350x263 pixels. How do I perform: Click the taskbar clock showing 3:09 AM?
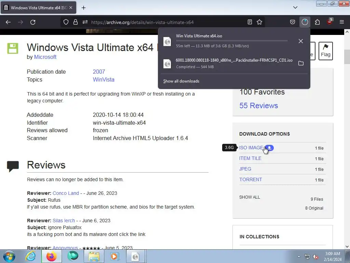[333, 256]
